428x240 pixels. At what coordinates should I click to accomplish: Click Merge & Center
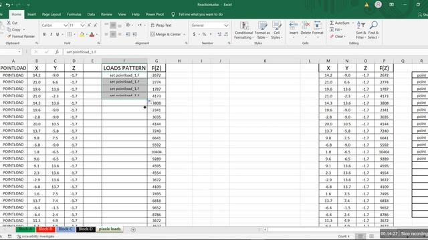(165, 34)
